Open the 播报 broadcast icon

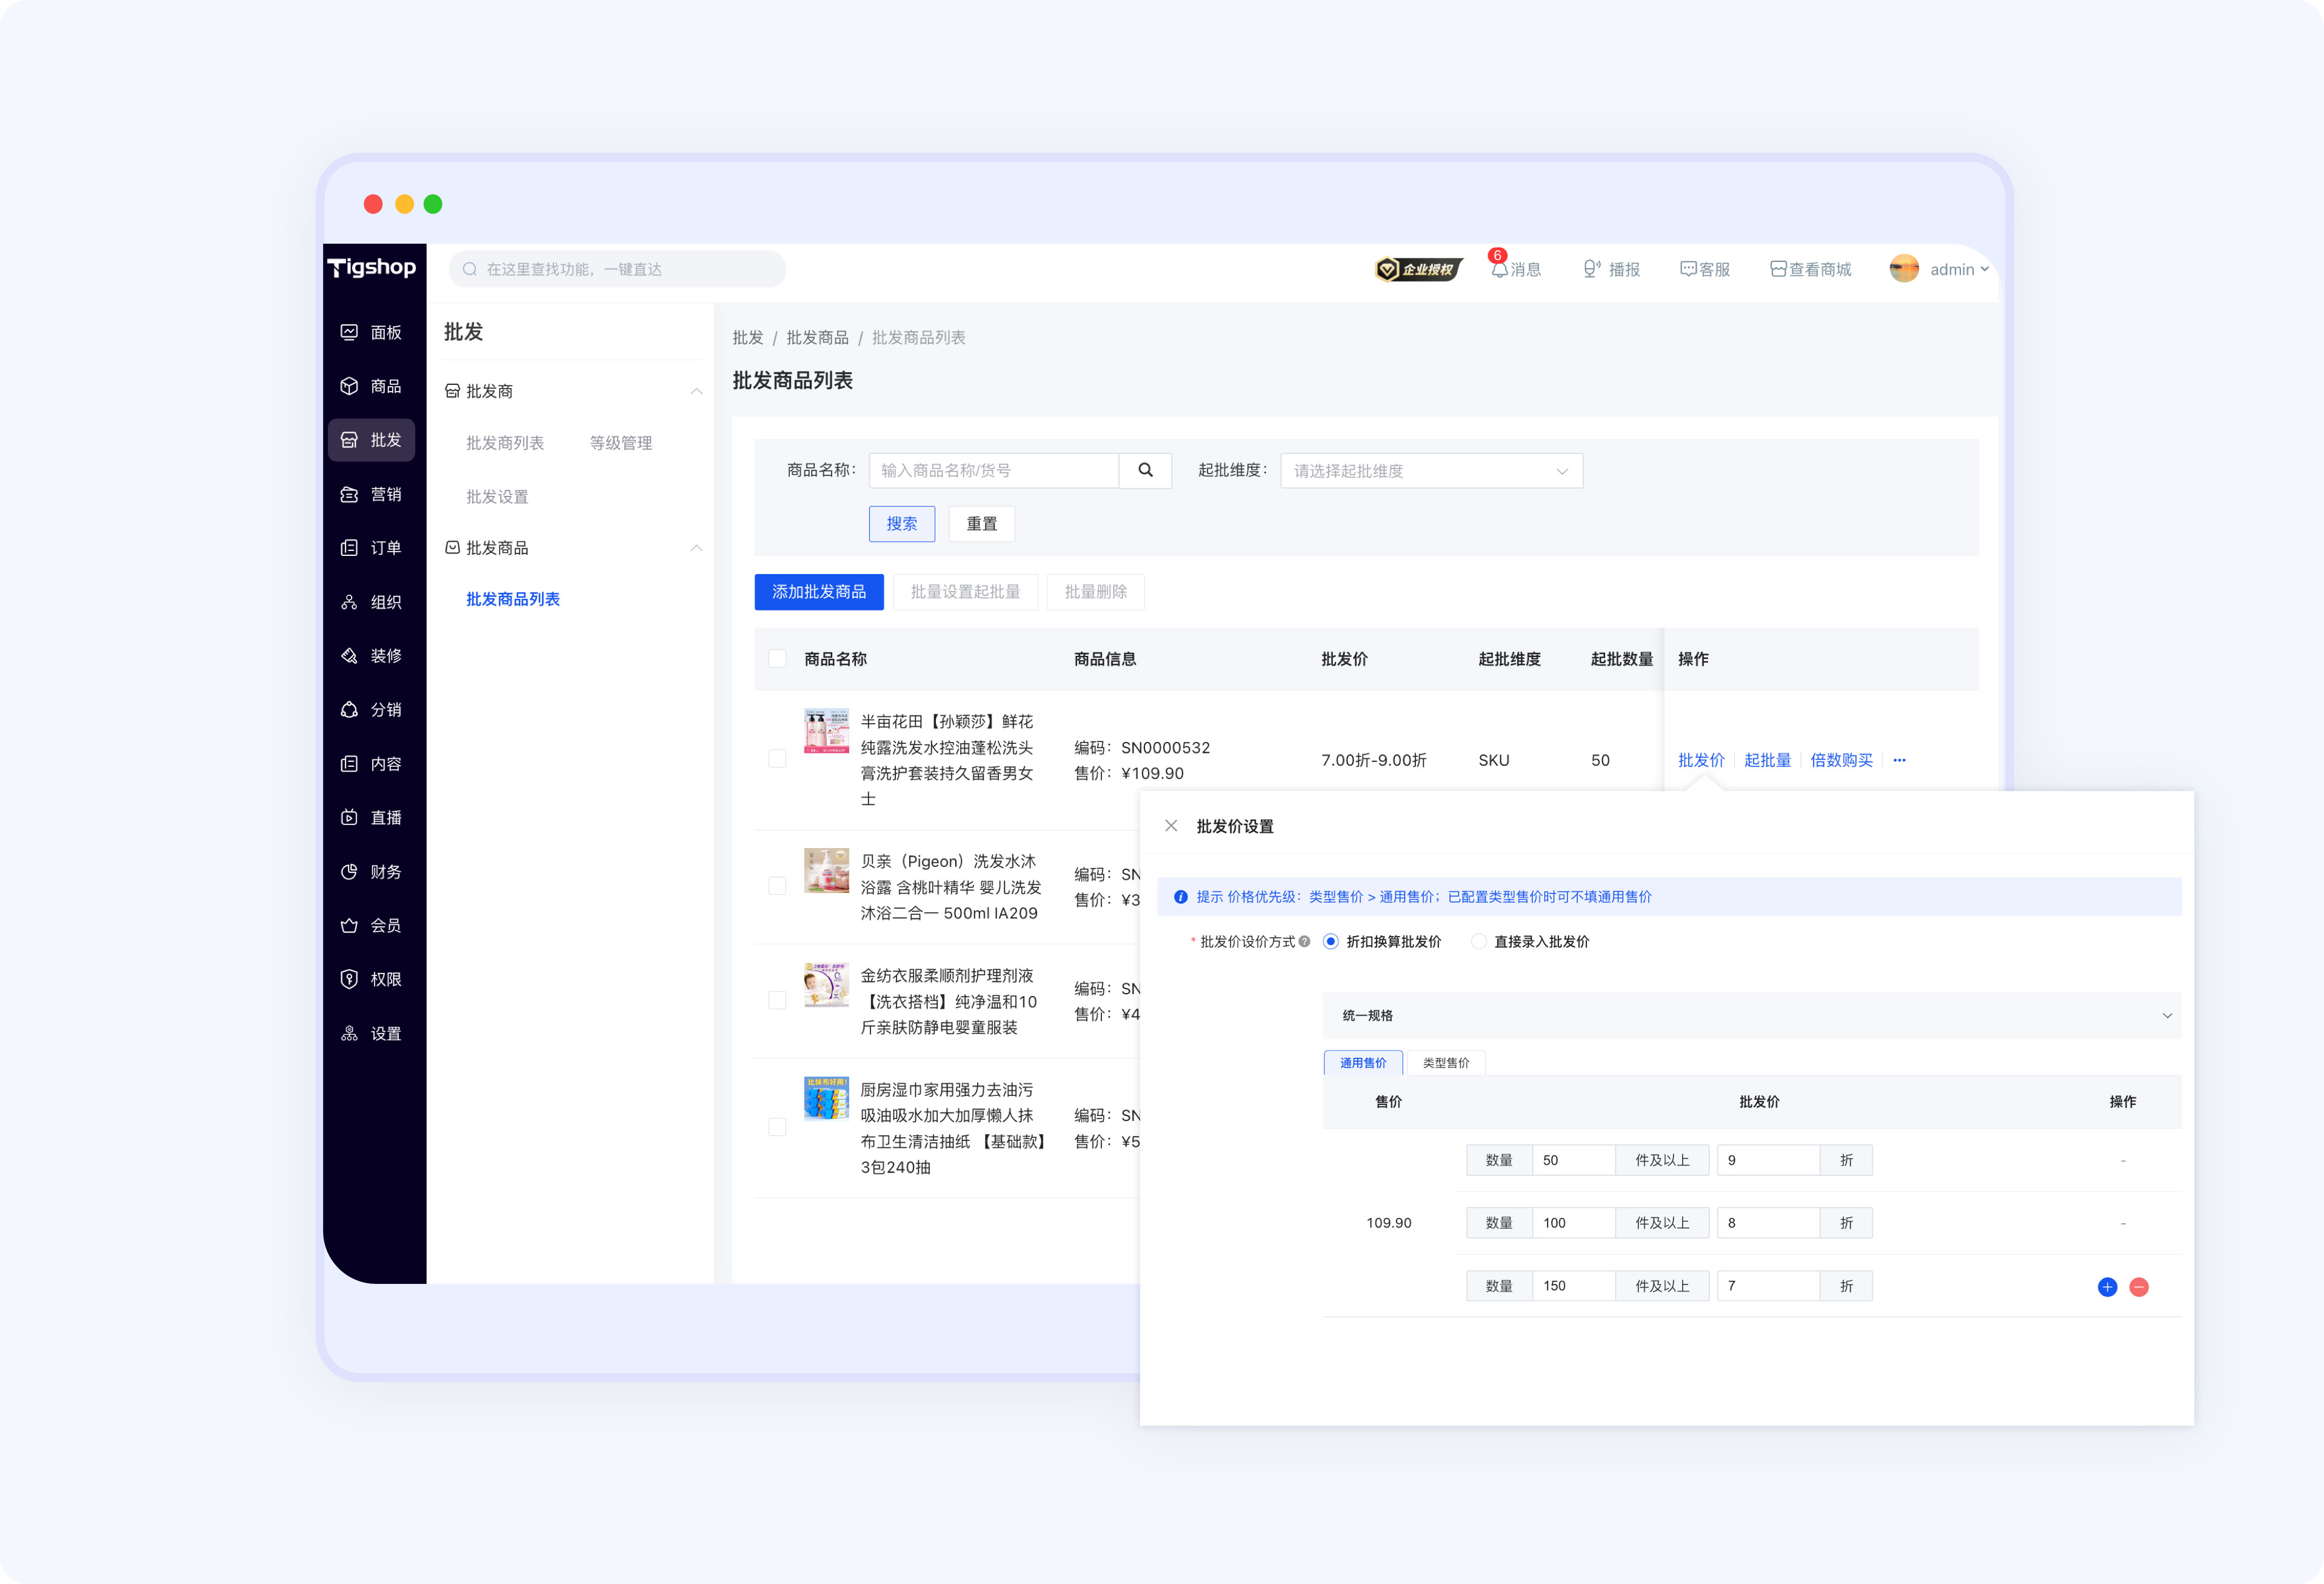(1592, 269)
